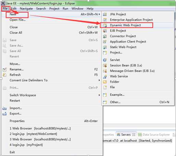176x156 pixels.
Task: Click the Application Client Project icon
Action: [x=105, y=41]
